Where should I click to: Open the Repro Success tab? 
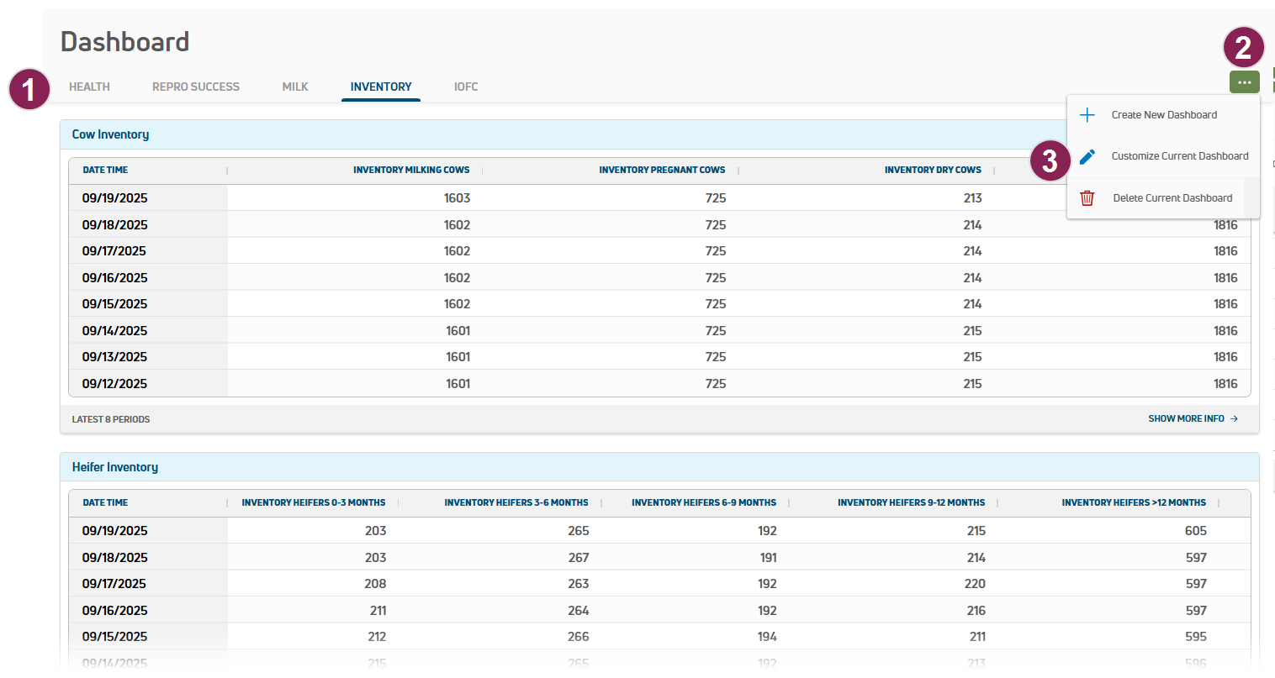195,87
